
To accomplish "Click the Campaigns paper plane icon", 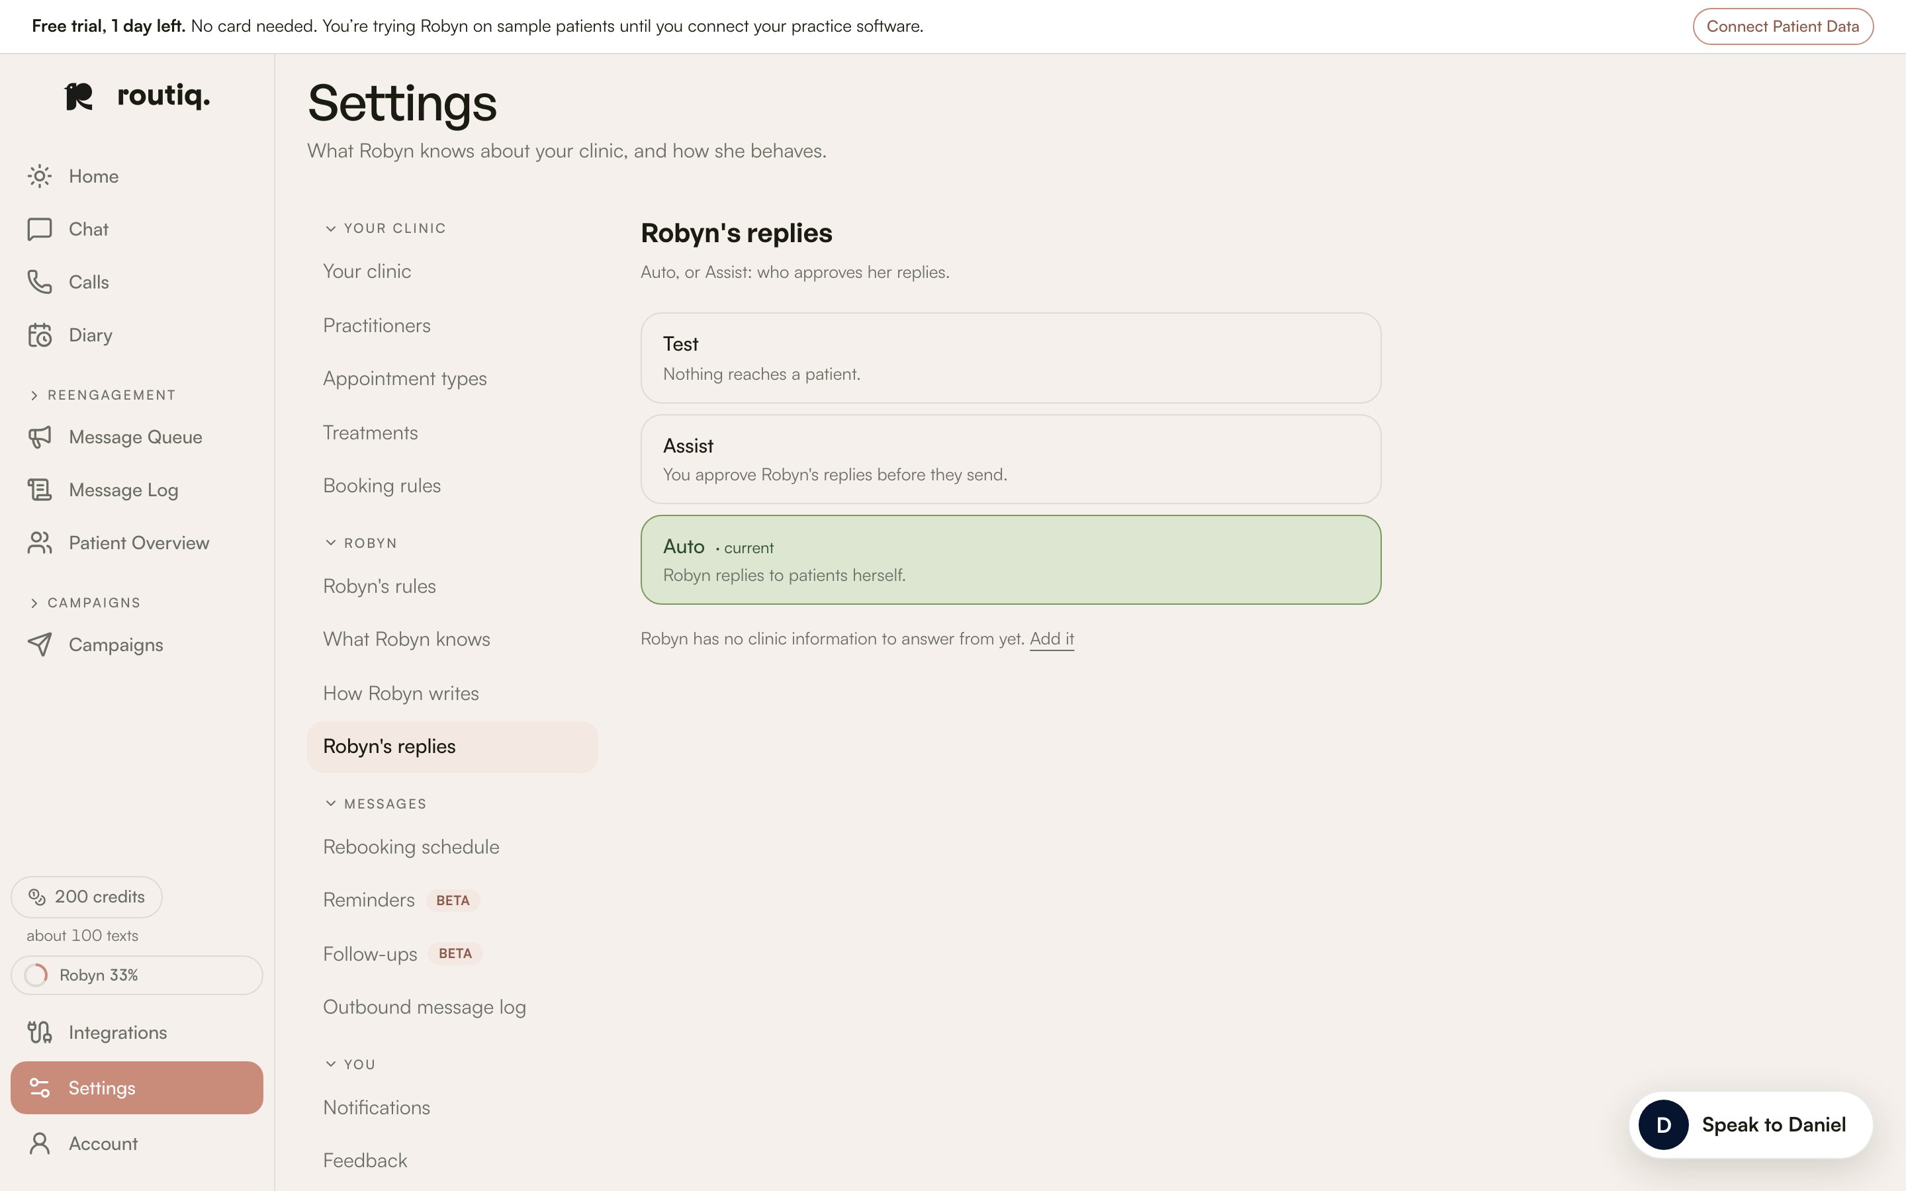I will 40,644.
